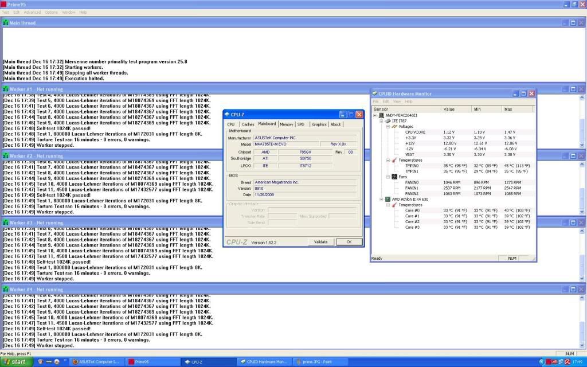Image resolution: width=587 pixels, height=367 pixels.
Task: Click the Prime95 taskbar button
Action: coord(152,362)
